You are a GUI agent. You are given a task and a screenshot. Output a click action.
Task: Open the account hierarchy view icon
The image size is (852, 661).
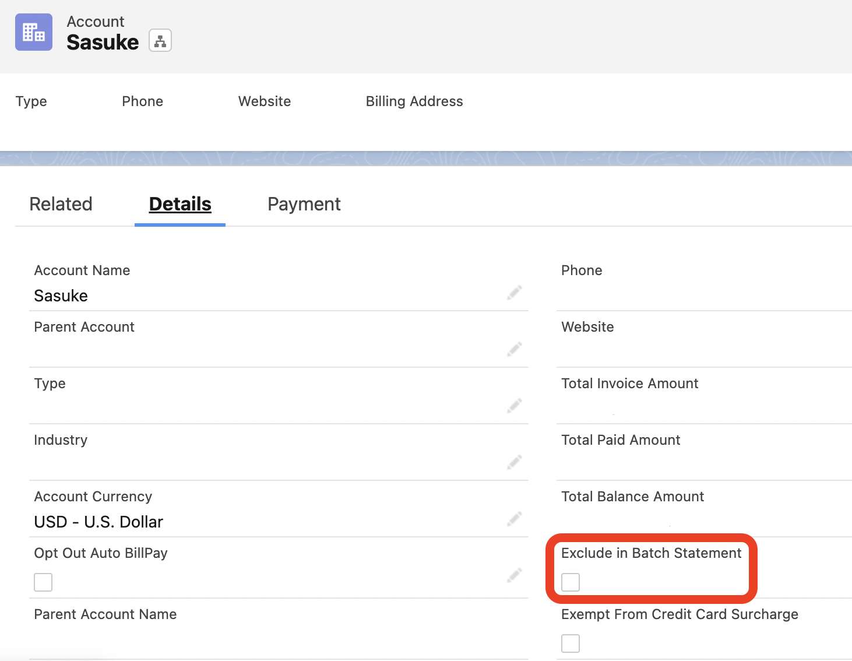(x=160, y=41)
